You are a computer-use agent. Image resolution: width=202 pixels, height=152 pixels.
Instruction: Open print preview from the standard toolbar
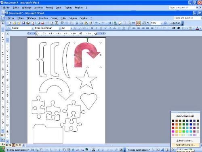point(52,23)
